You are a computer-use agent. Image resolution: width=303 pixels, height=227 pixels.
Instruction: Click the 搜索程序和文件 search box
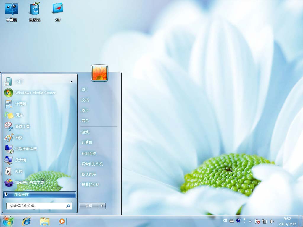37,206
